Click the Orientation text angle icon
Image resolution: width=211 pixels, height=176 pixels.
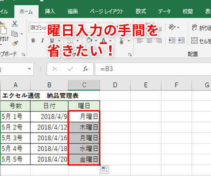pyautogui.click(x=172, y=27)
